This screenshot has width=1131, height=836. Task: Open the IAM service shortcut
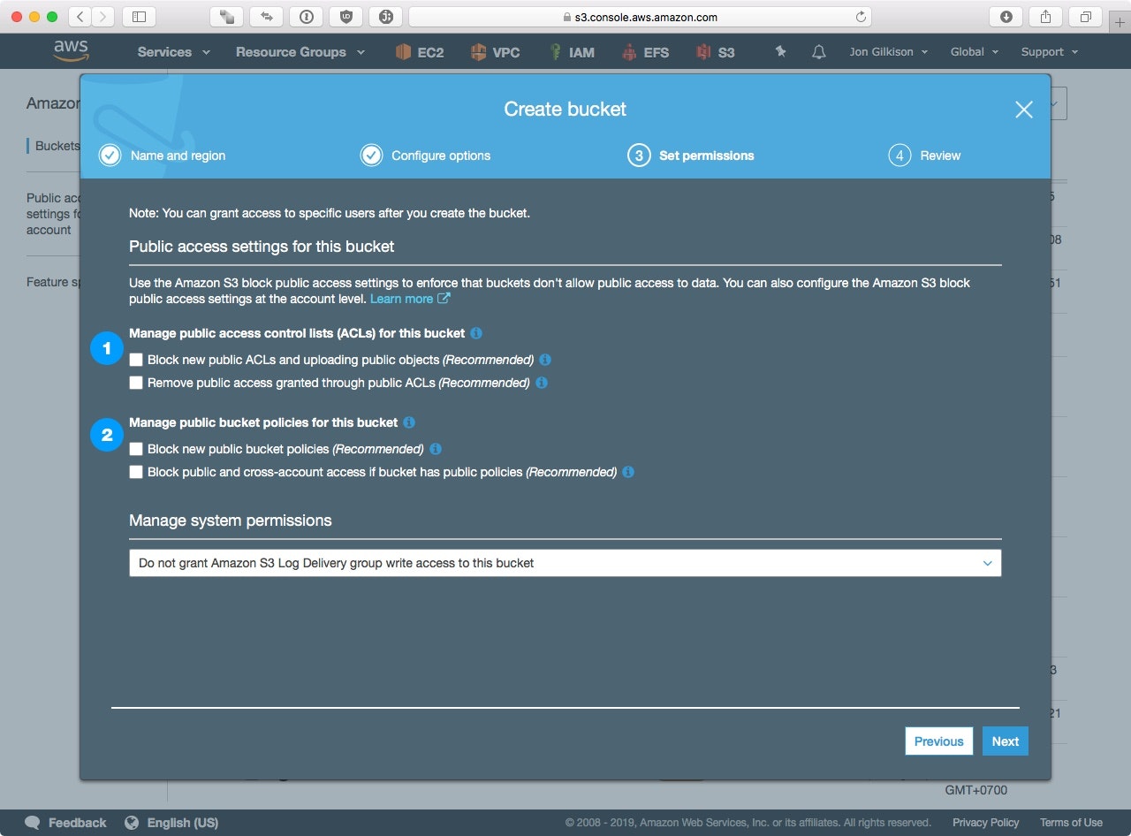572,52
